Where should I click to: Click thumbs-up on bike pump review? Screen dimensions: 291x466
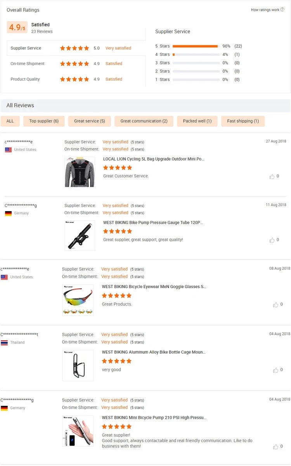272,240
